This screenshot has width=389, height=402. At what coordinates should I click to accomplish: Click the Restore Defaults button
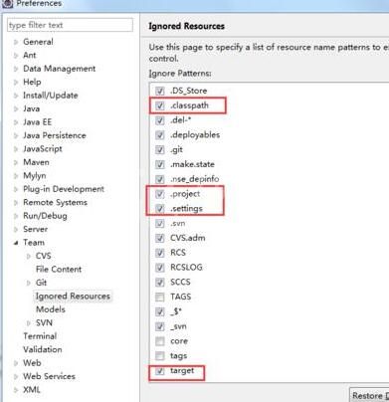pos(369,395)
